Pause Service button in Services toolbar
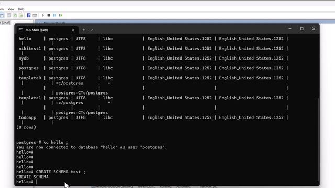335x188 pixels. point(54,15)
